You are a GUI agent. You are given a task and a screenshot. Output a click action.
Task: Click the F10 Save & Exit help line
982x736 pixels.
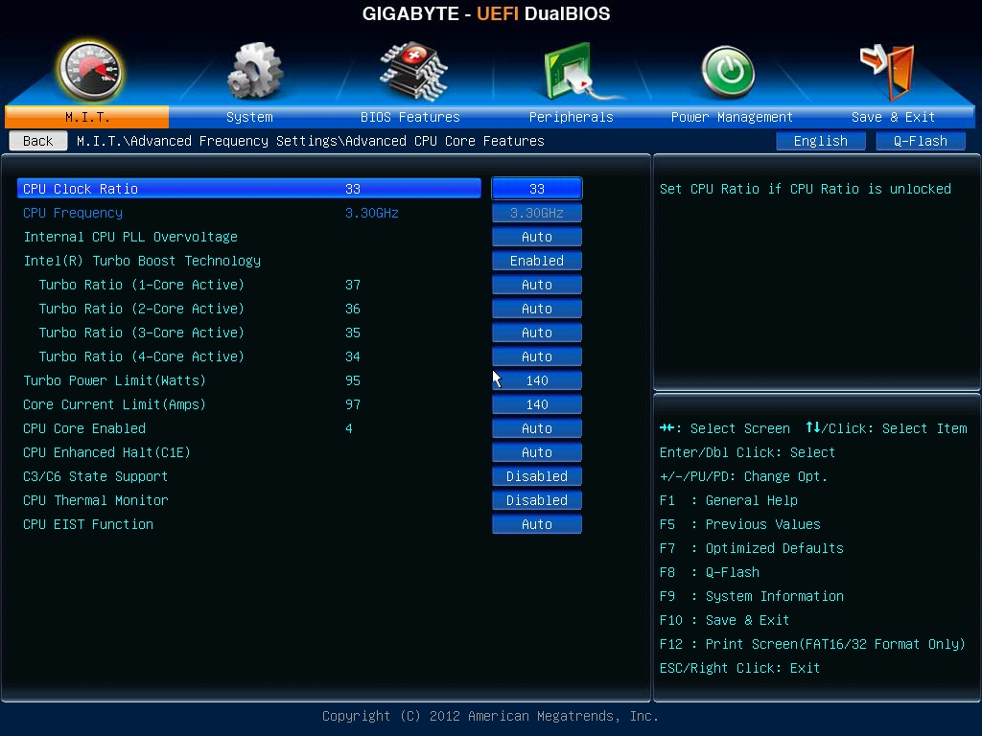725,620
